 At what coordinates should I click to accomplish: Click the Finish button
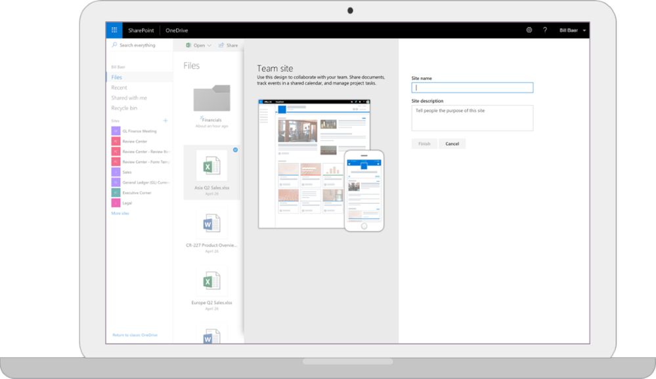424,144
